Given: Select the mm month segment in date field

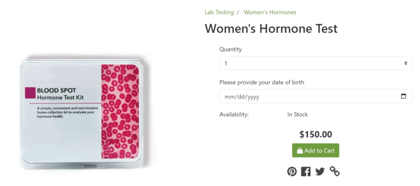Looking at the screenshot, I should pos(229,97).
